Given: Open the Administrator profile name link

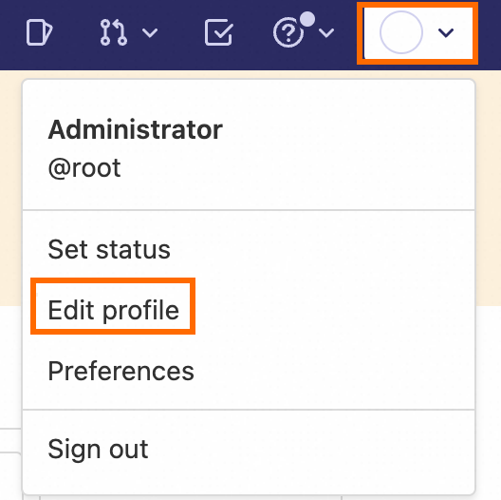Looking at the screenshot, I should pos(135,129).
